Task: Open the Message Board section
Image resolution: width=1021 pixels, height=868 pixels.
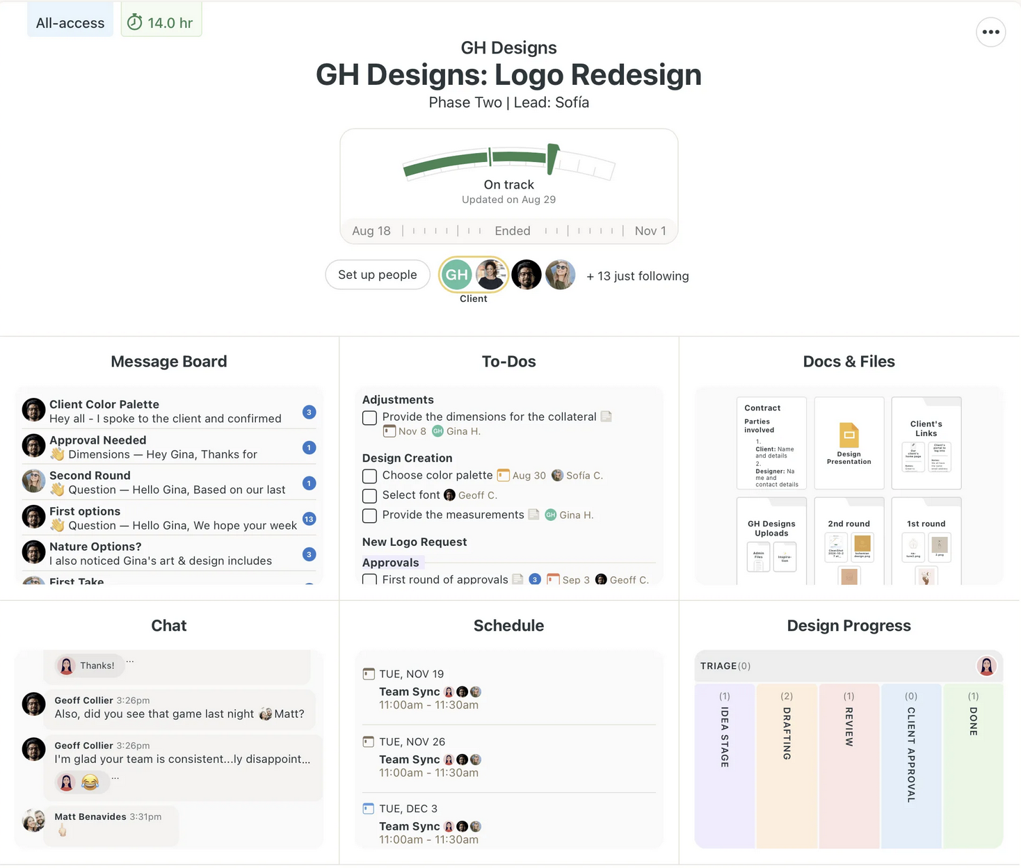Action: click(169, 362)
